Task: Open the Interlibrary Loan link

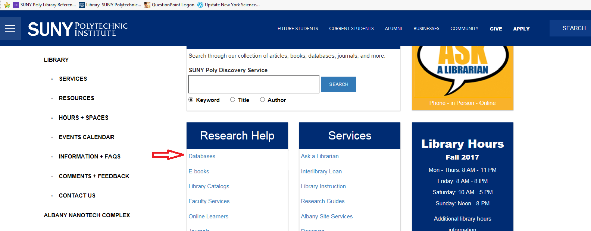Action: coord(321,171)
